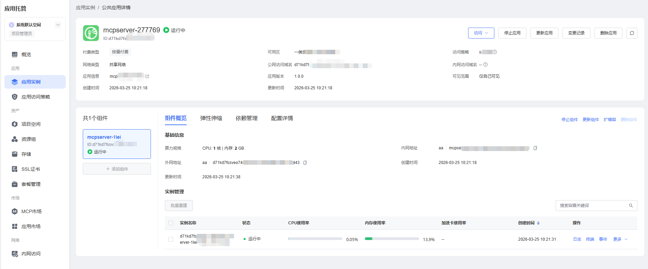This screenshot has height=269, width=648.
Task: Click the 日志 link for the instance
Action: (577, 239)
